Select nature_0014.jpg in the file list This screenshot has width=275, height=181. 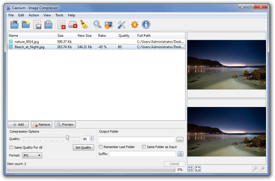pyautogui.click(x=26, y=42)
